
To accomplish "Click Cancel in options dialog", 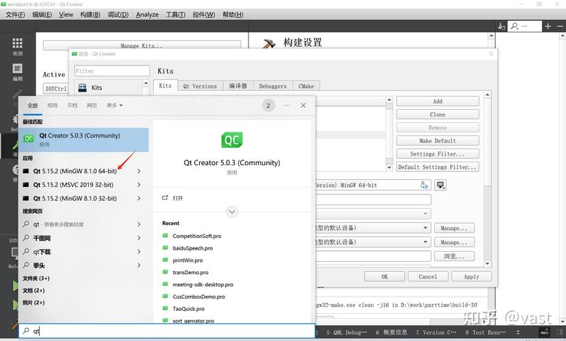I will pos(428,276).
